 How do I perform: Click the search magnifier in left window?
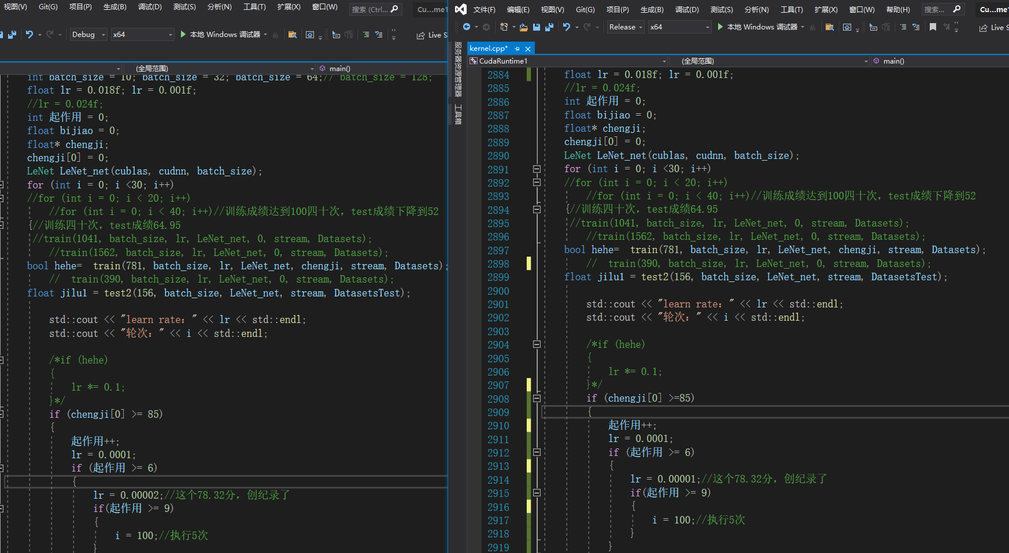click(x=394, y=9)
